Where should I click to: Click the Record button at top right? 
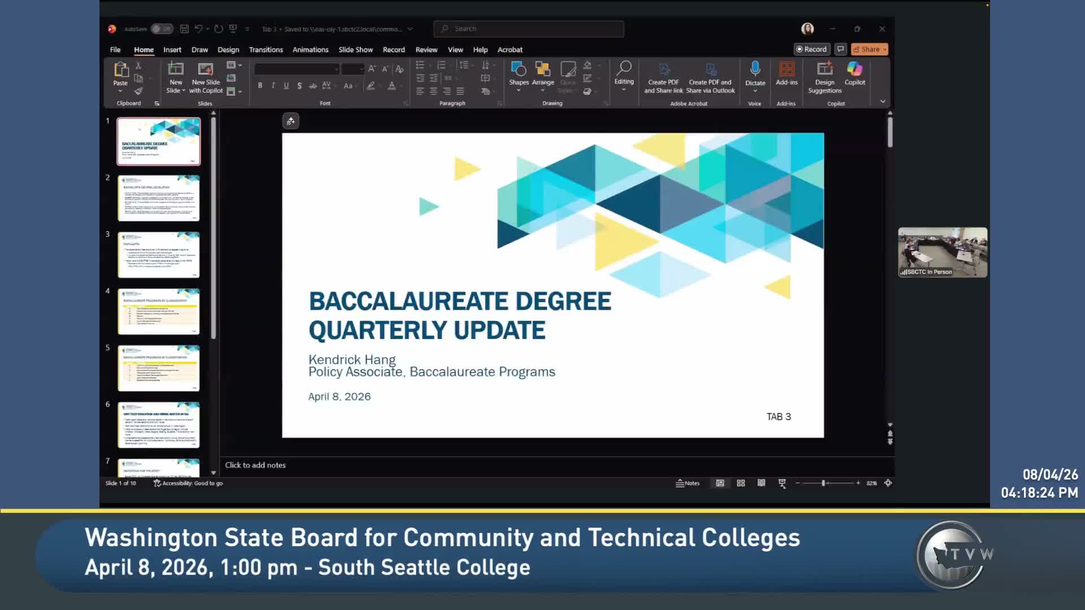point(811,50)
